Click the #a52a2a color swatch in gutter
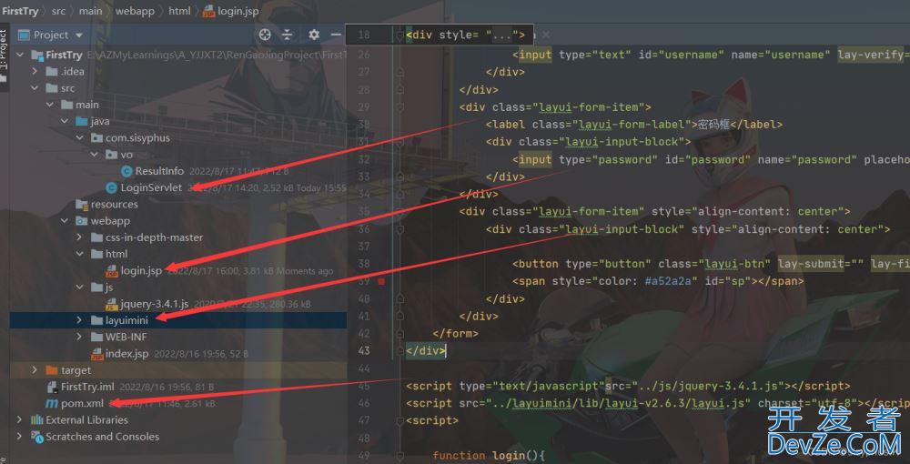 pyautogui.click(x=381, y=281)
